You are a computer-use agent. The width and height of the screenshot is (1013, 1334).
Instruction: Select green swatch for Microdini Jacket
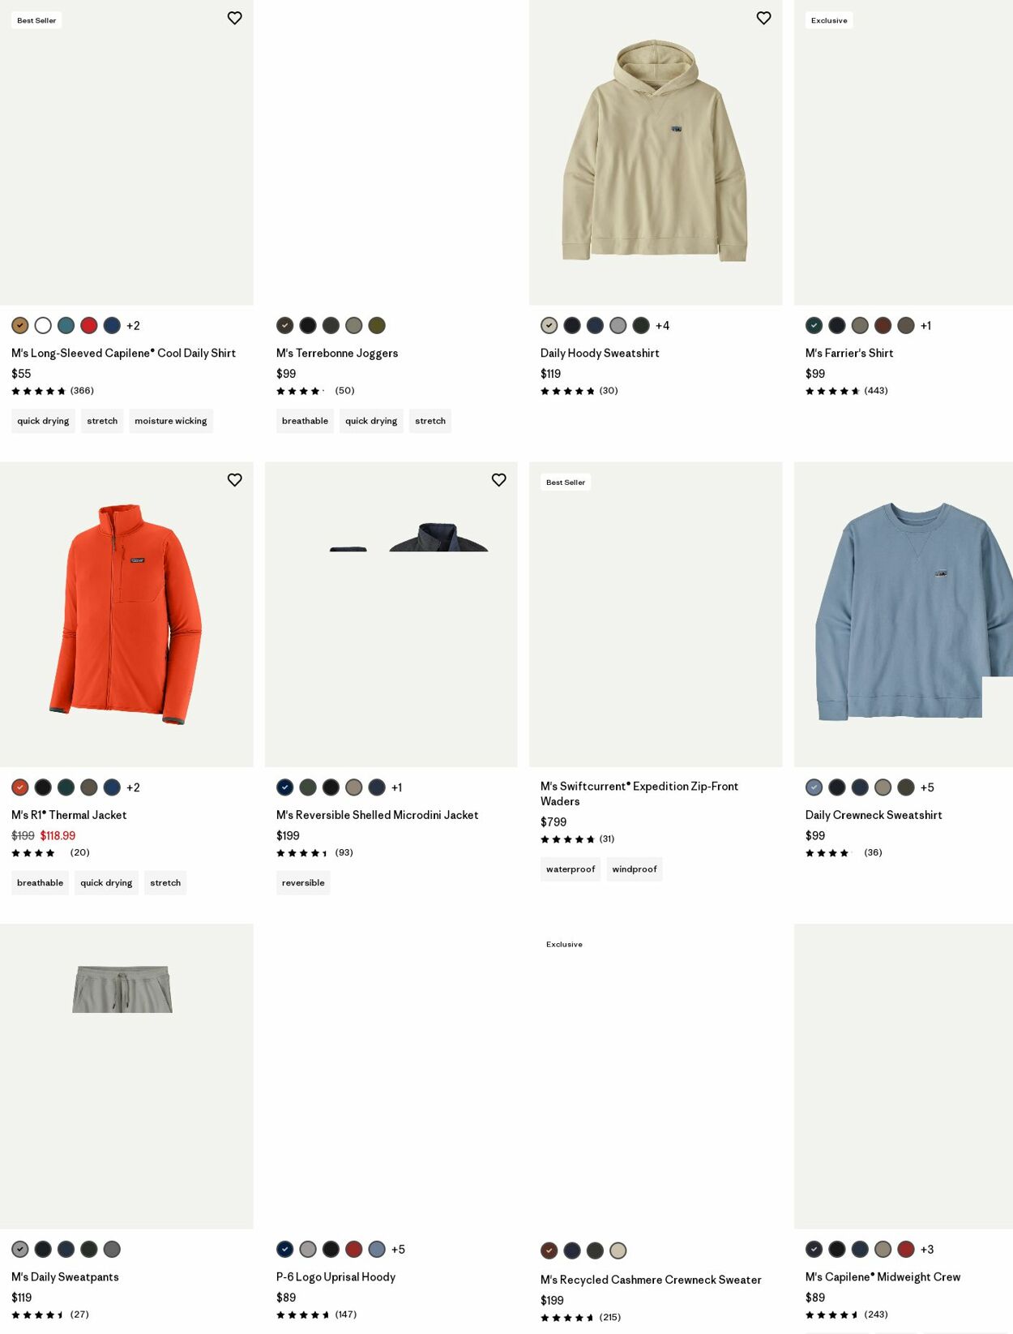pyautogui.click(x=308, y=787)
